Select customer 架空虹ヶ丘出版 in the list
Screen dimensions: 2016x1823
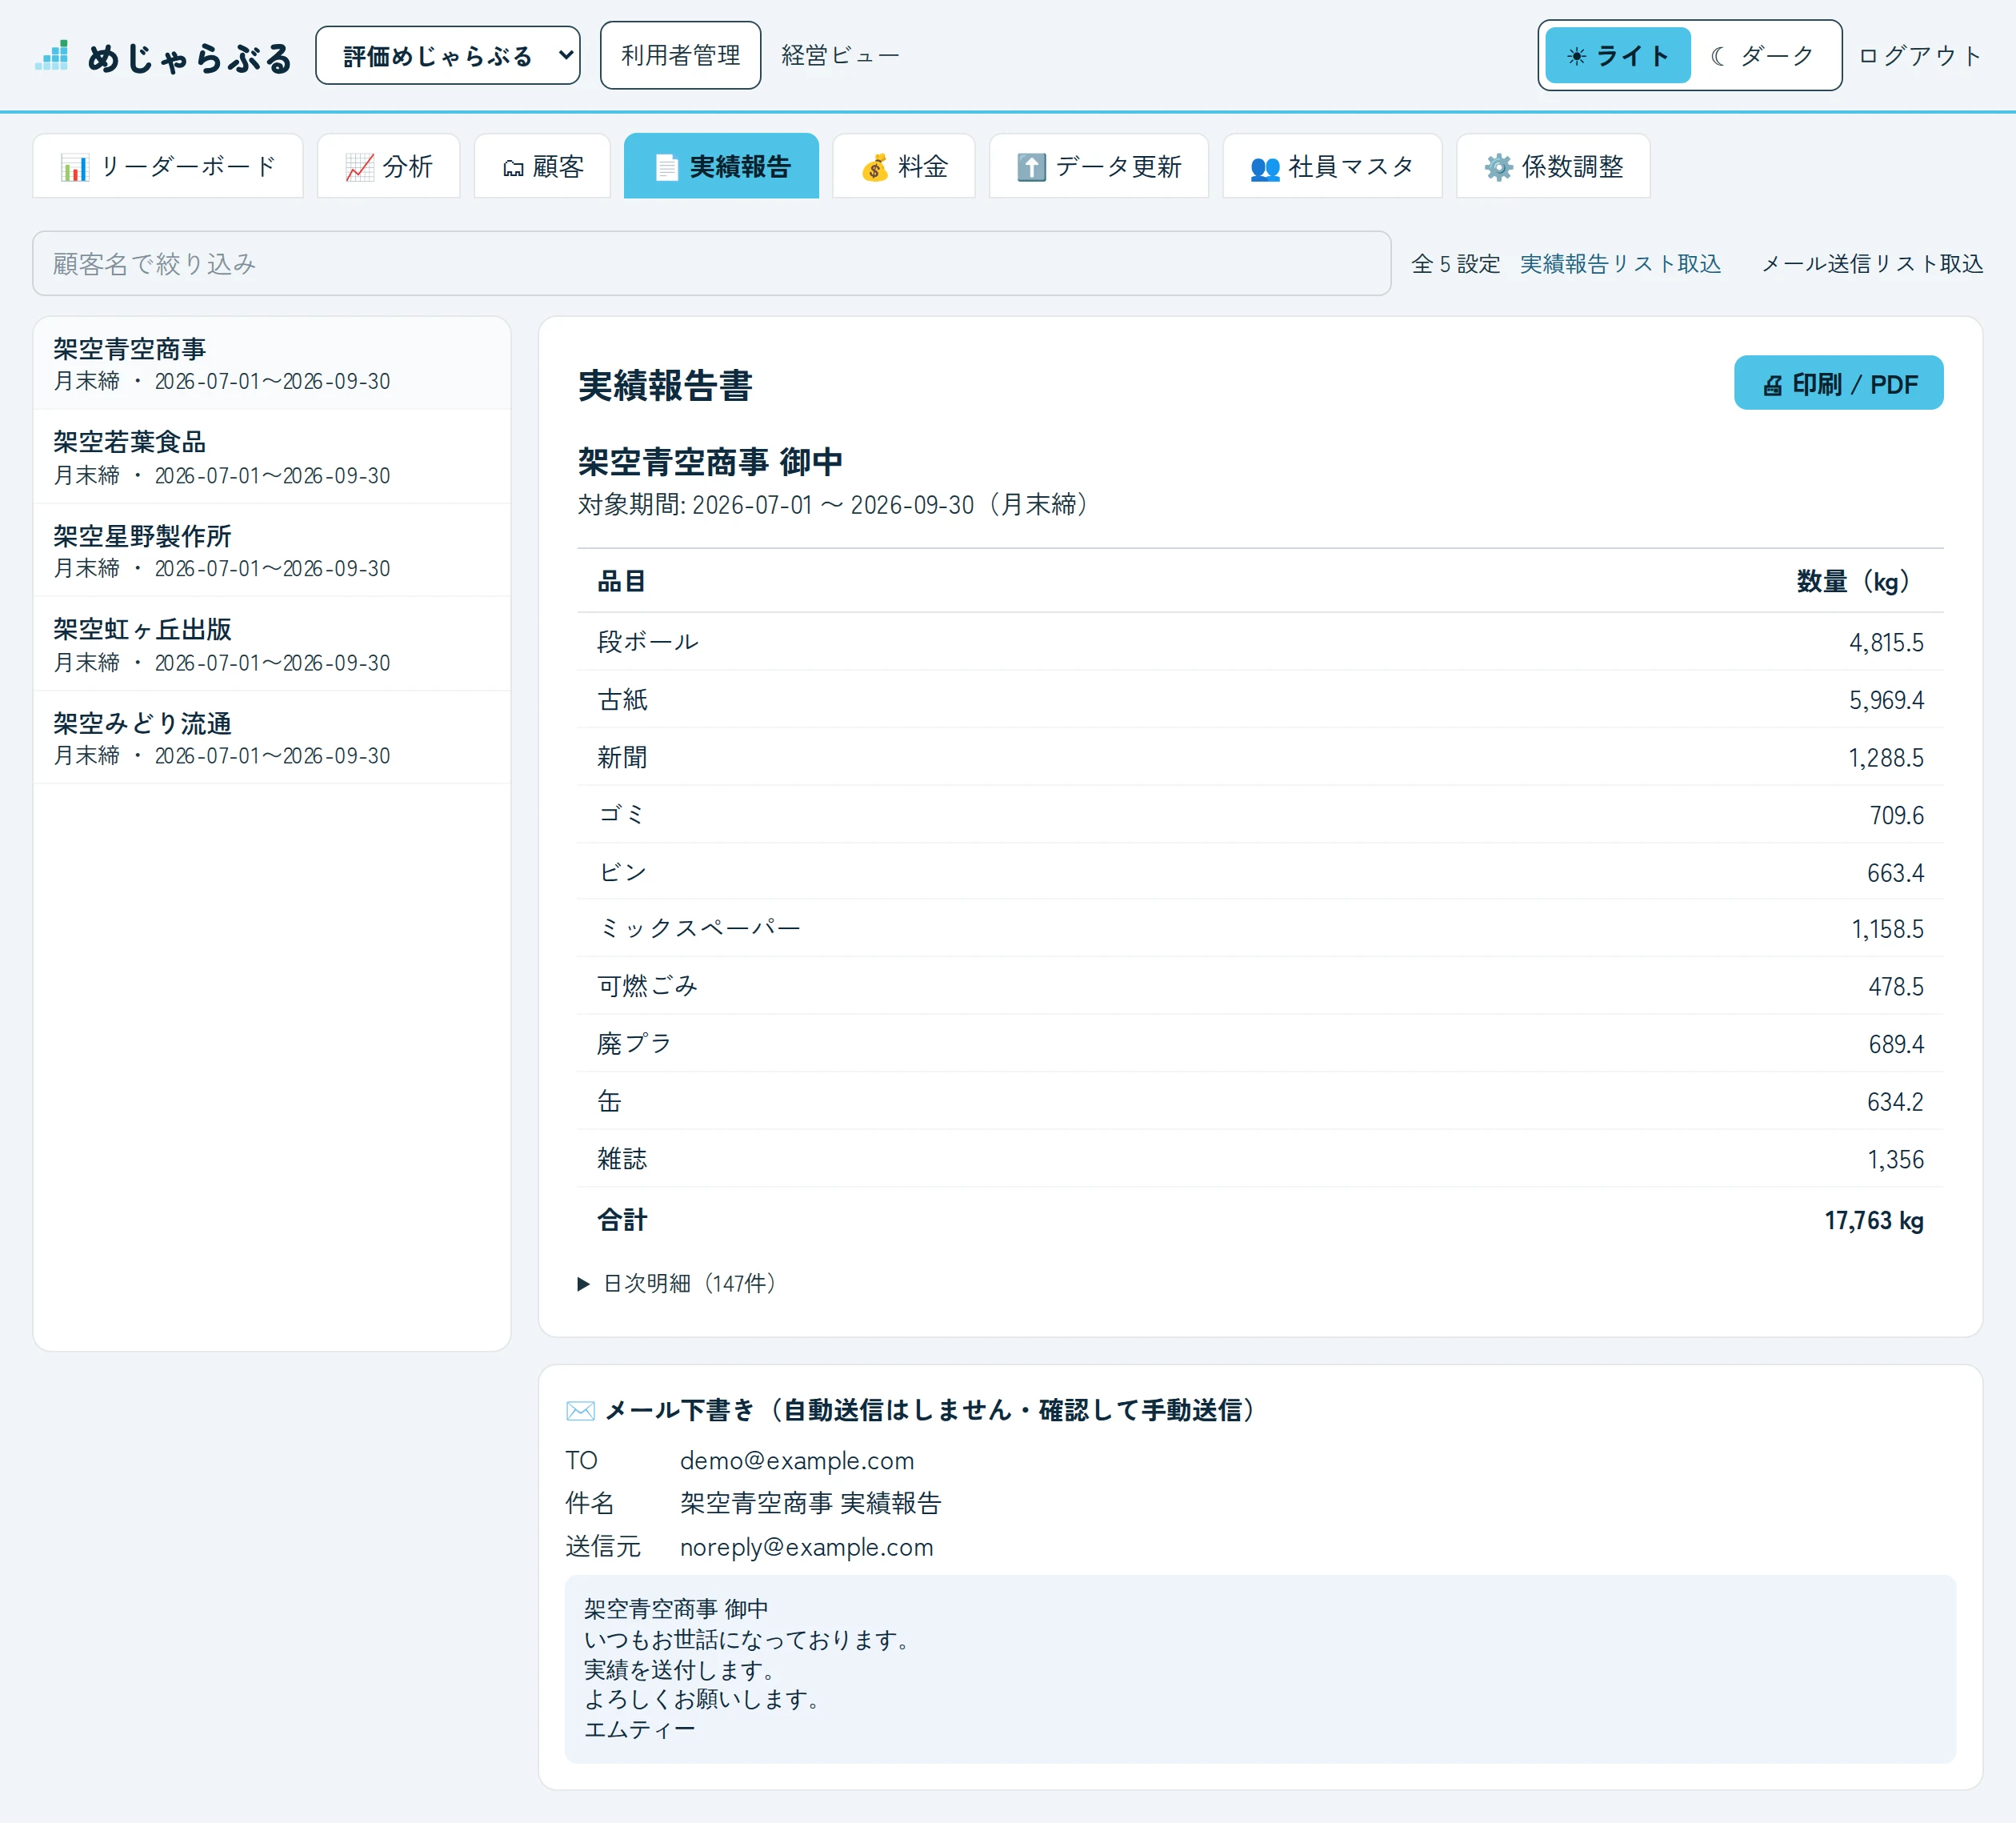pos(272,644)
